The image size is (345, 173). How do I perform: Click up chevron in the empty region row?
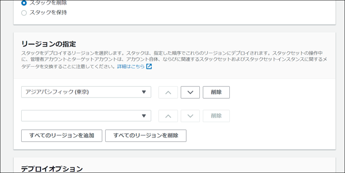point(168,116)
